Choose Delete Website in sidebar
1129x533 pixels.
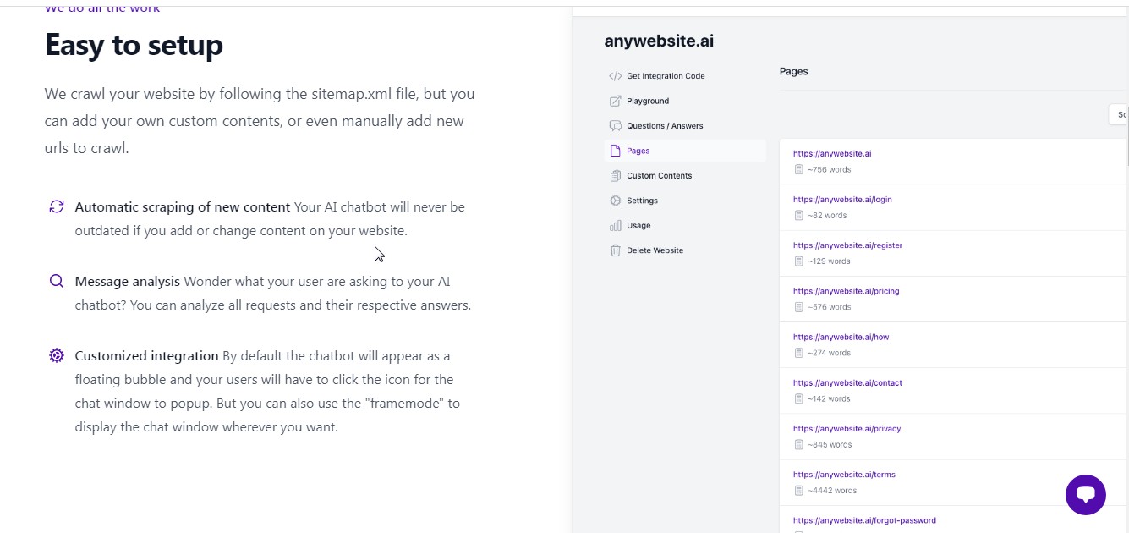687,250
